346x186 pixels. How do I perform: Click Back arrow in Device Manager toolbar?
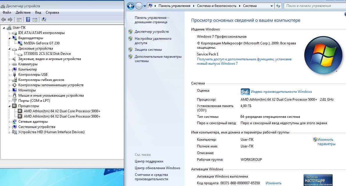tap(3, 20)
